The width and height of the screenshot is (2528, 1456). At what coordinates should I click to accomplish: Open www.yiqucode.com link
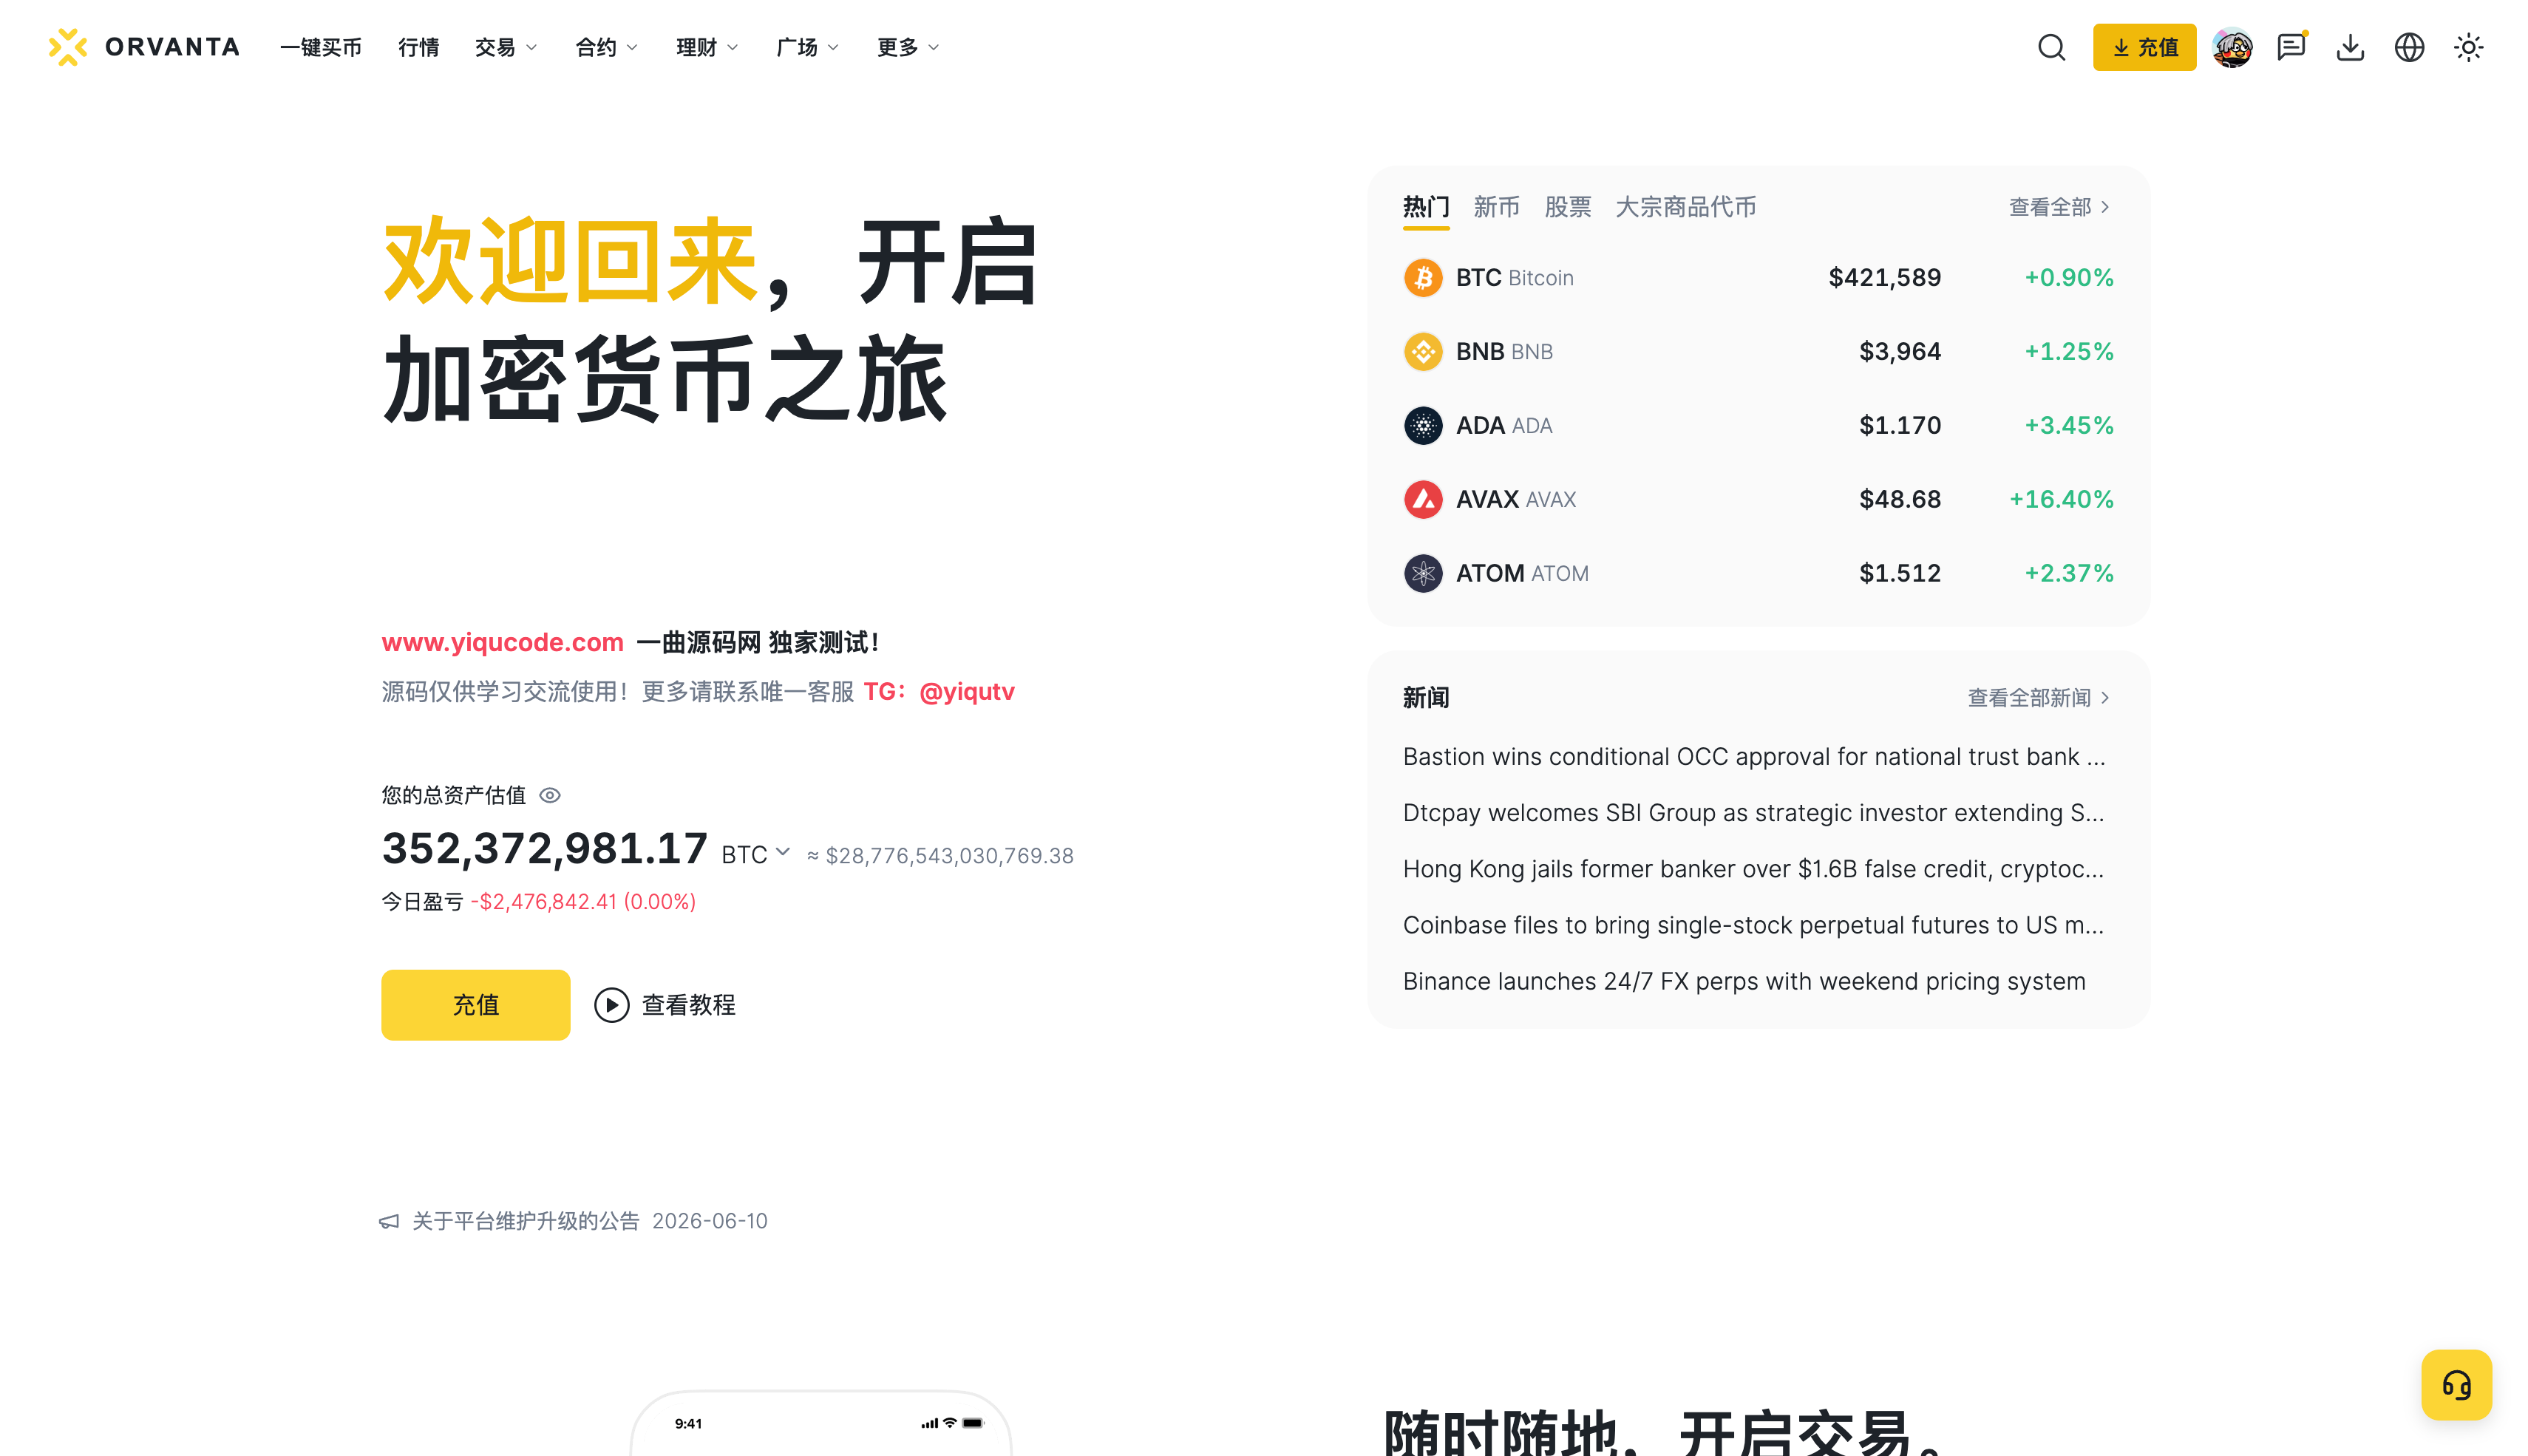coord(503,642)
